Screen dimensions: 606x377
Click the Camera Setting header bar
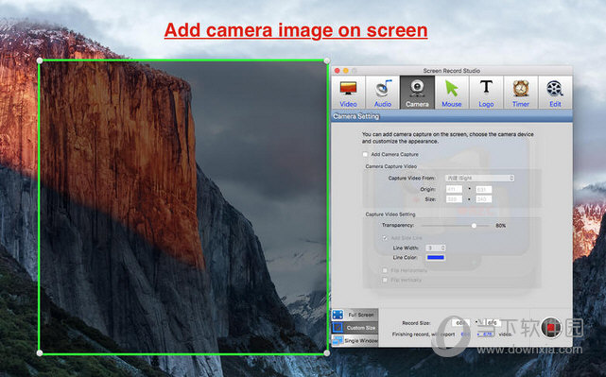(452, 116)
